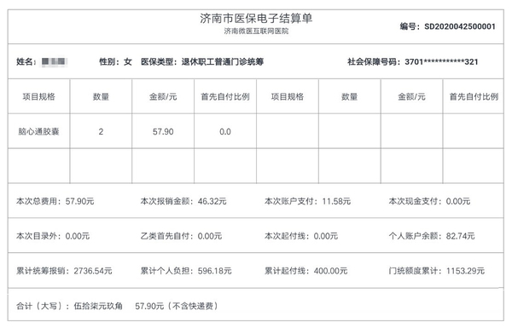The width and height of the screenshot is (512, 328).
Task: Select the social security number text
Action: point(441,61)
